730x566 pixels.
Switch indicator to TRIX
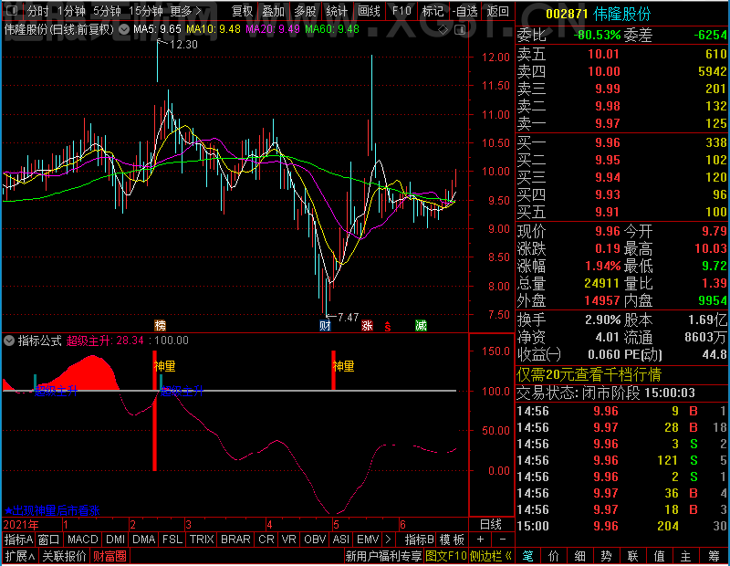[202, 540]
